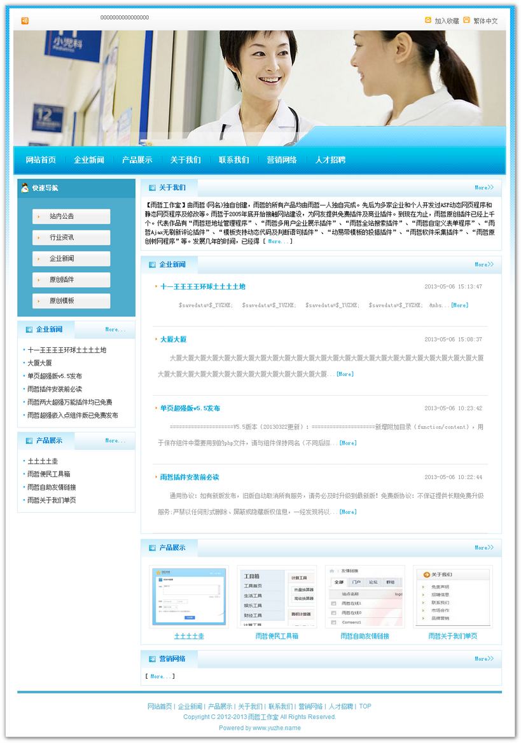Click the penguin icon beside 快速导航

tap(25, 188)
